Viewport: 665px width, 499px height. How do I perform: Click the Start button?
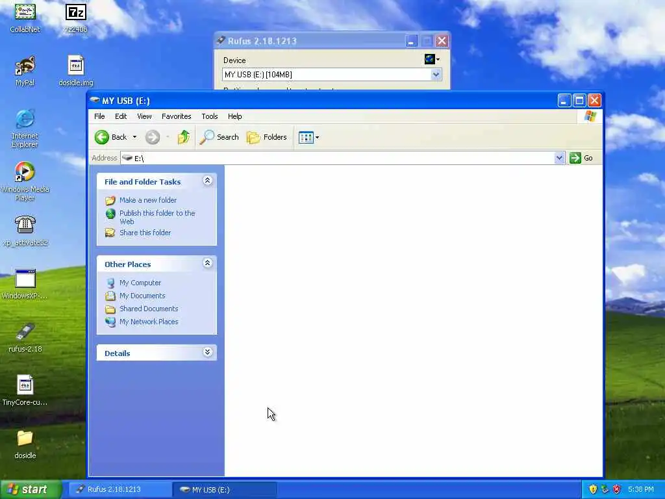click(x=31, y=489)
